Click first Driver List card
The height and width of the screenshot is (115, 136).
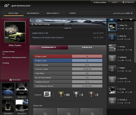[45, 111]
